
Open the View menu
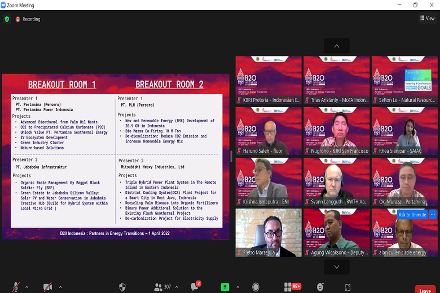[x=427, y=18]
